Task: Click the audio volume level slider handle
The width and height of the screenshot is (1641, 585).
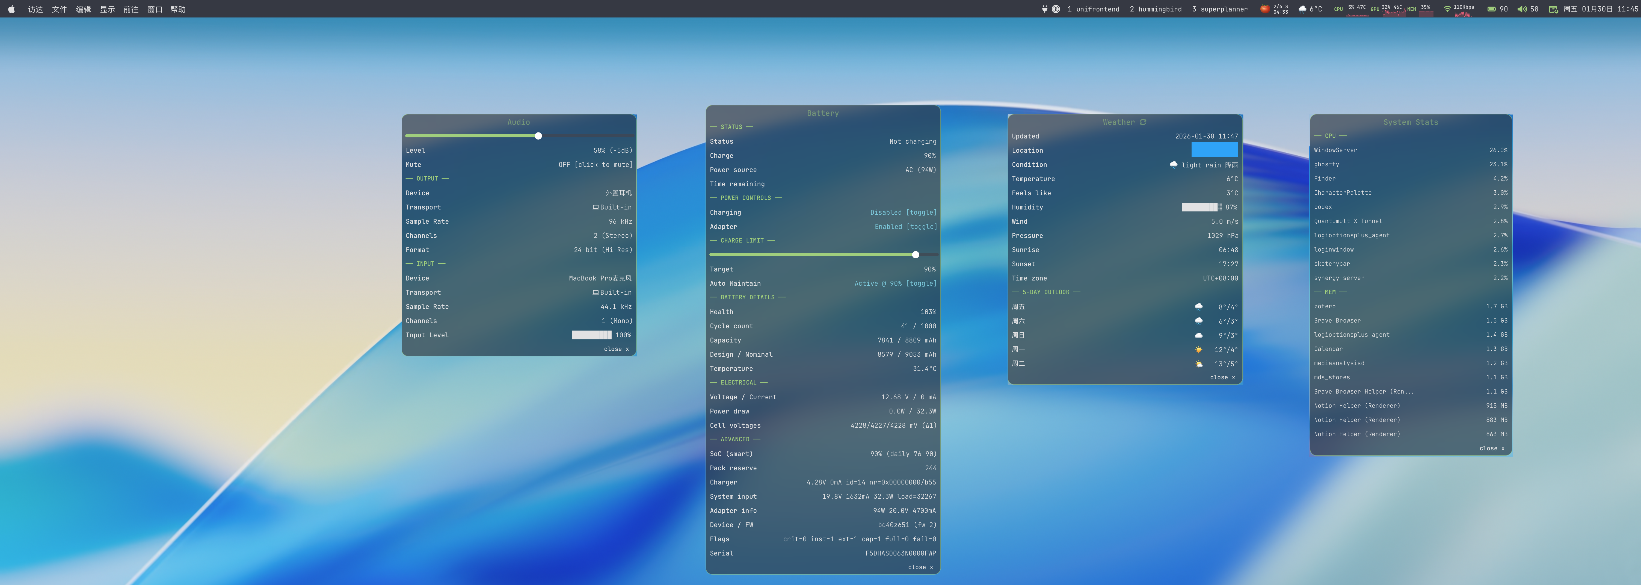Action: pos(538,136)
